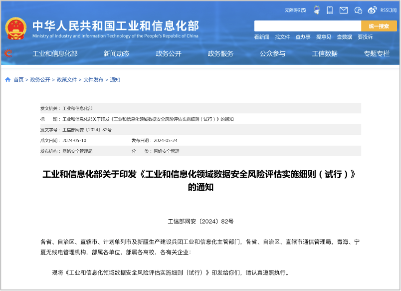
Task: Click the 找文件 quick link
Action: pyautogui.click(x=282, y=37)
